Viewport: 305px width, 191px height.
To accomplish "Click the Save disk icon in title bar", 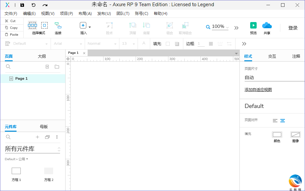I will pyautogui.click(x=22, y=5).
